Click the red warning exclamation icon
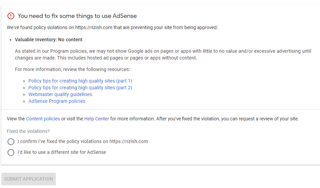Screen dimensions: 320x188 pos(11,16)
